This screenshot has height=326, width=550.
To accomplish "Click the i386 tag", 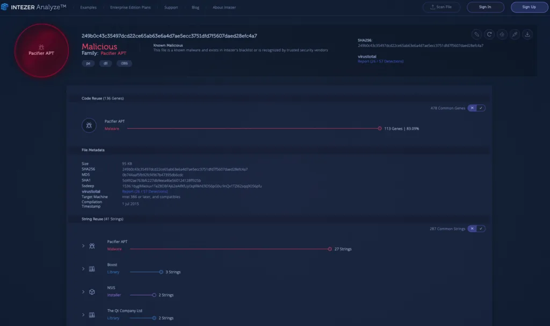I will [124, 63].
